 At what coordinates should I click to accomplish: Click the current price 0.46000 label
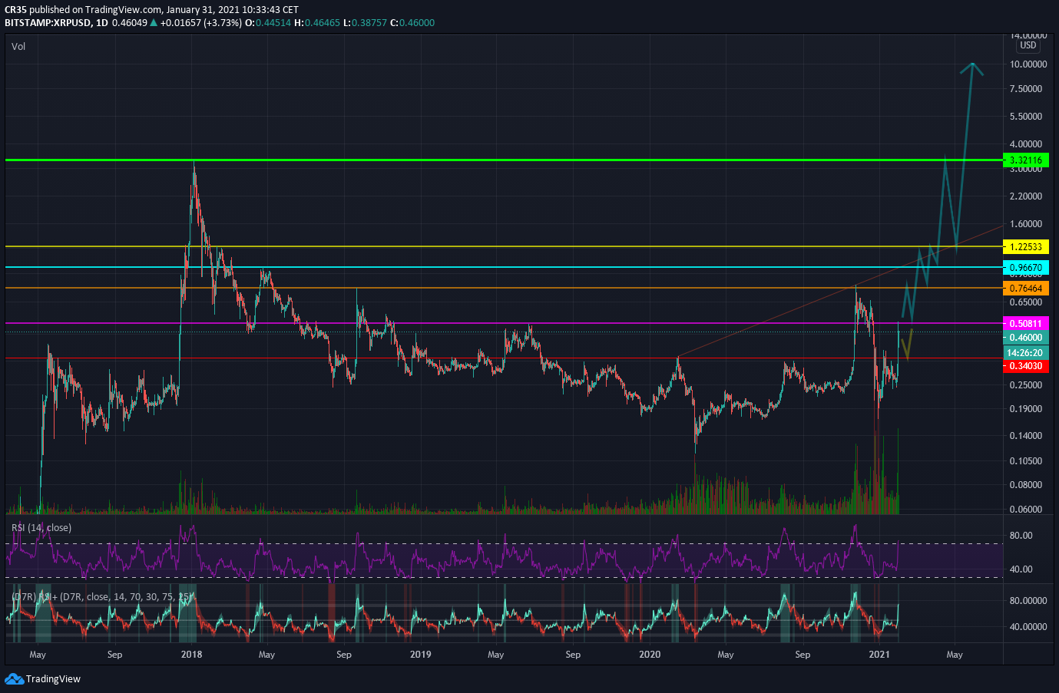point(1026,338)
